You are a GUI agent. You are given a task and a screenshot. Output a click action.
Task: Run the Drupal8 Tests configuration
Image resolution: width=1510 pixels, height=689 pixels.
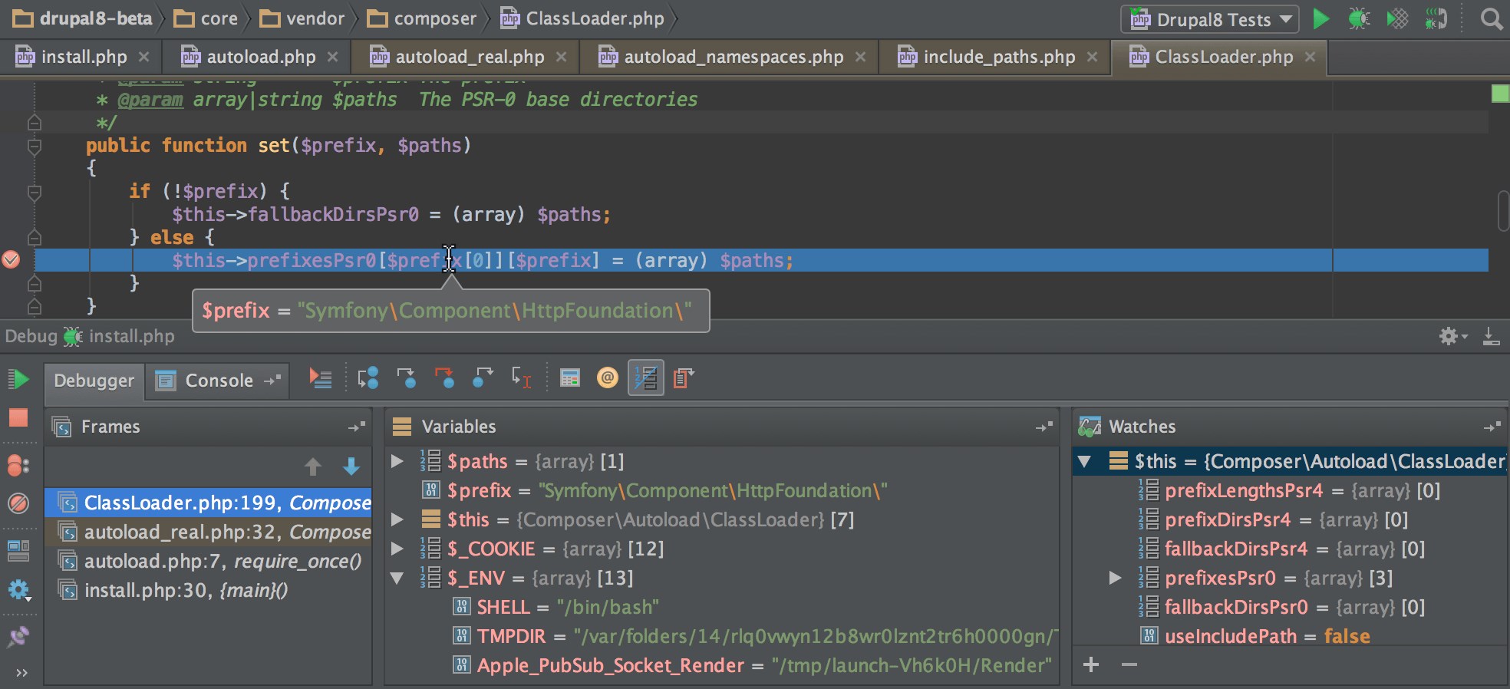pos(1320,18)
